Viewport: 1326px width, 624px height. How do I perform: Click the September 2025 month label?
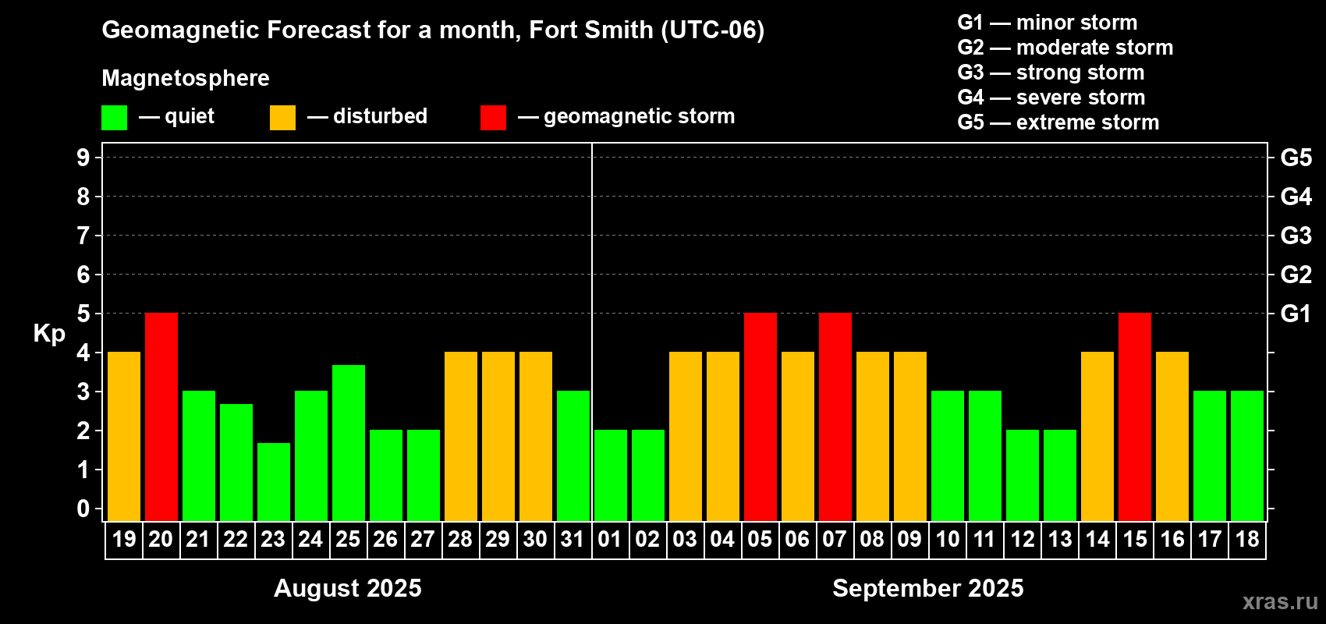928,588
